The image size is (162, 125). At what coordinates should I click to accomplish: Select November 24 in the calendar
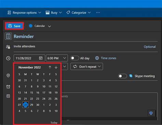point(44,99)
